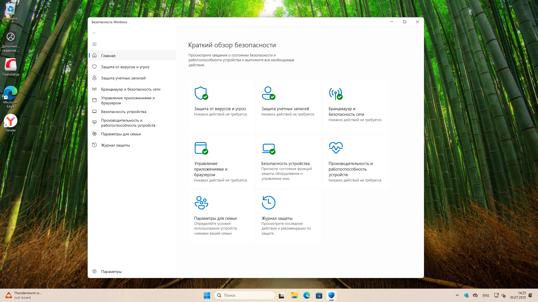
Task: Click the account protection person tile icon
Action: [268, 93]
